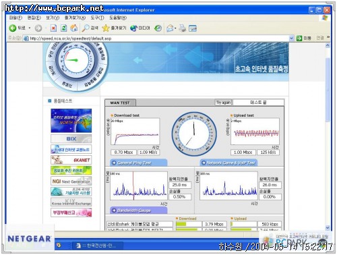Screen dimensions: 337x255
Task: Select the WAN TEST tab
Action: pos(120,103)
